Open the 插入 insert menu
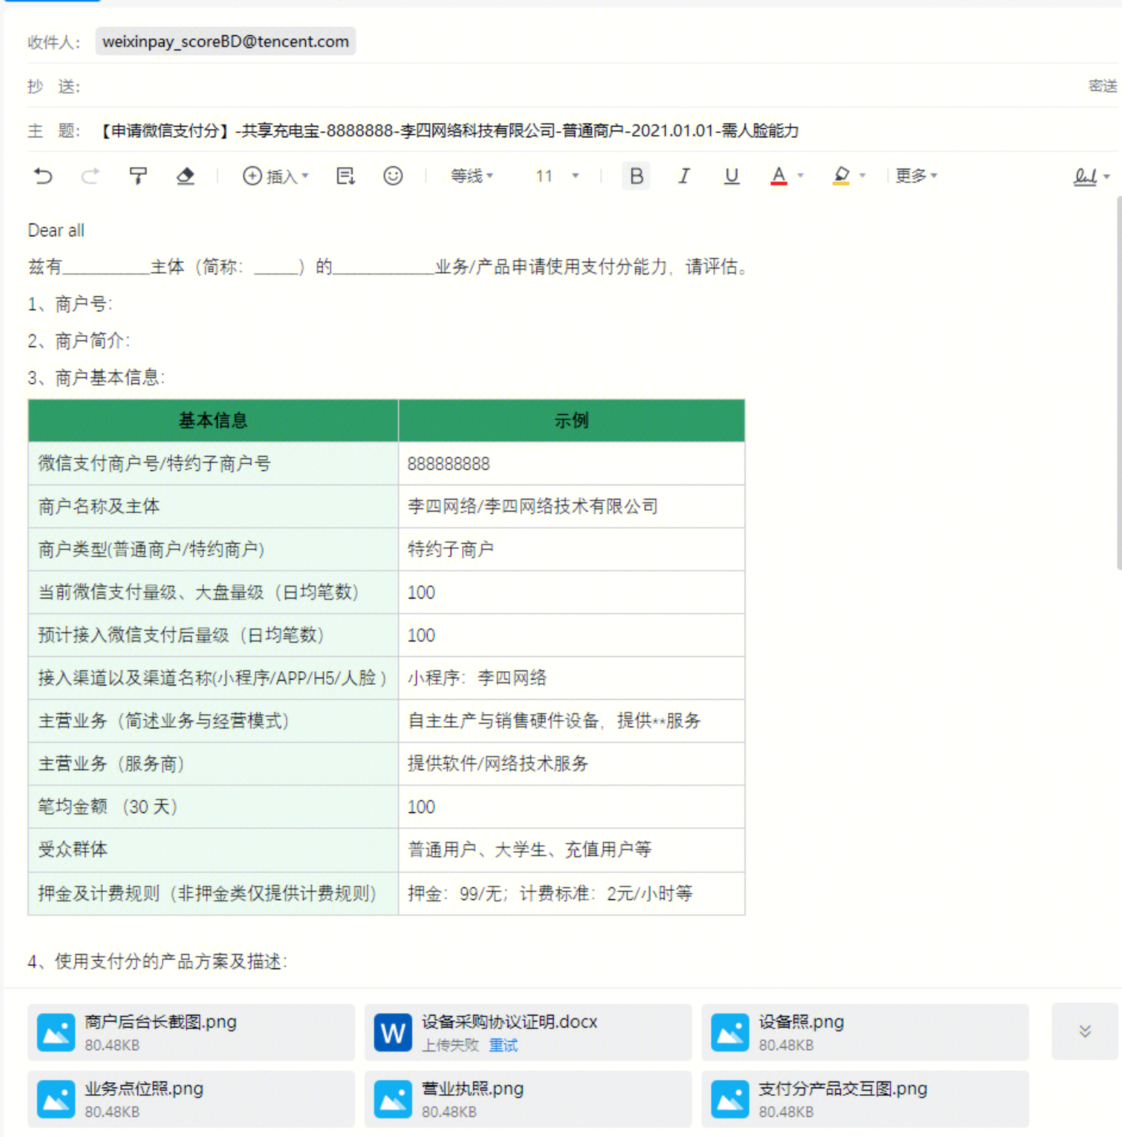 tap(275, 176)
